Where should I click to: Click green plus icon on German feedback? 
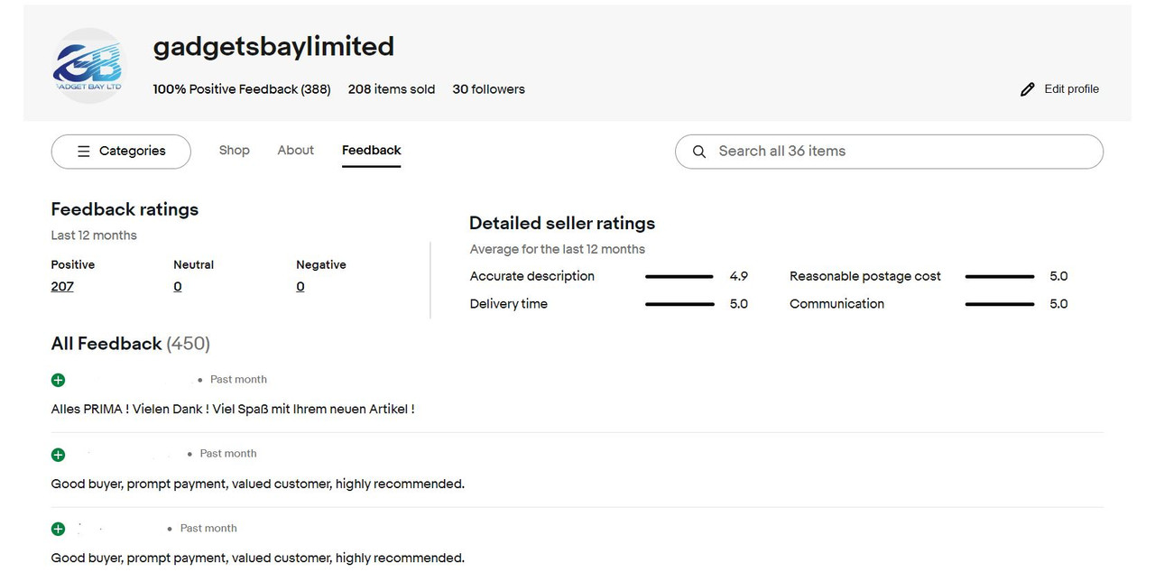tap(59, 380)
